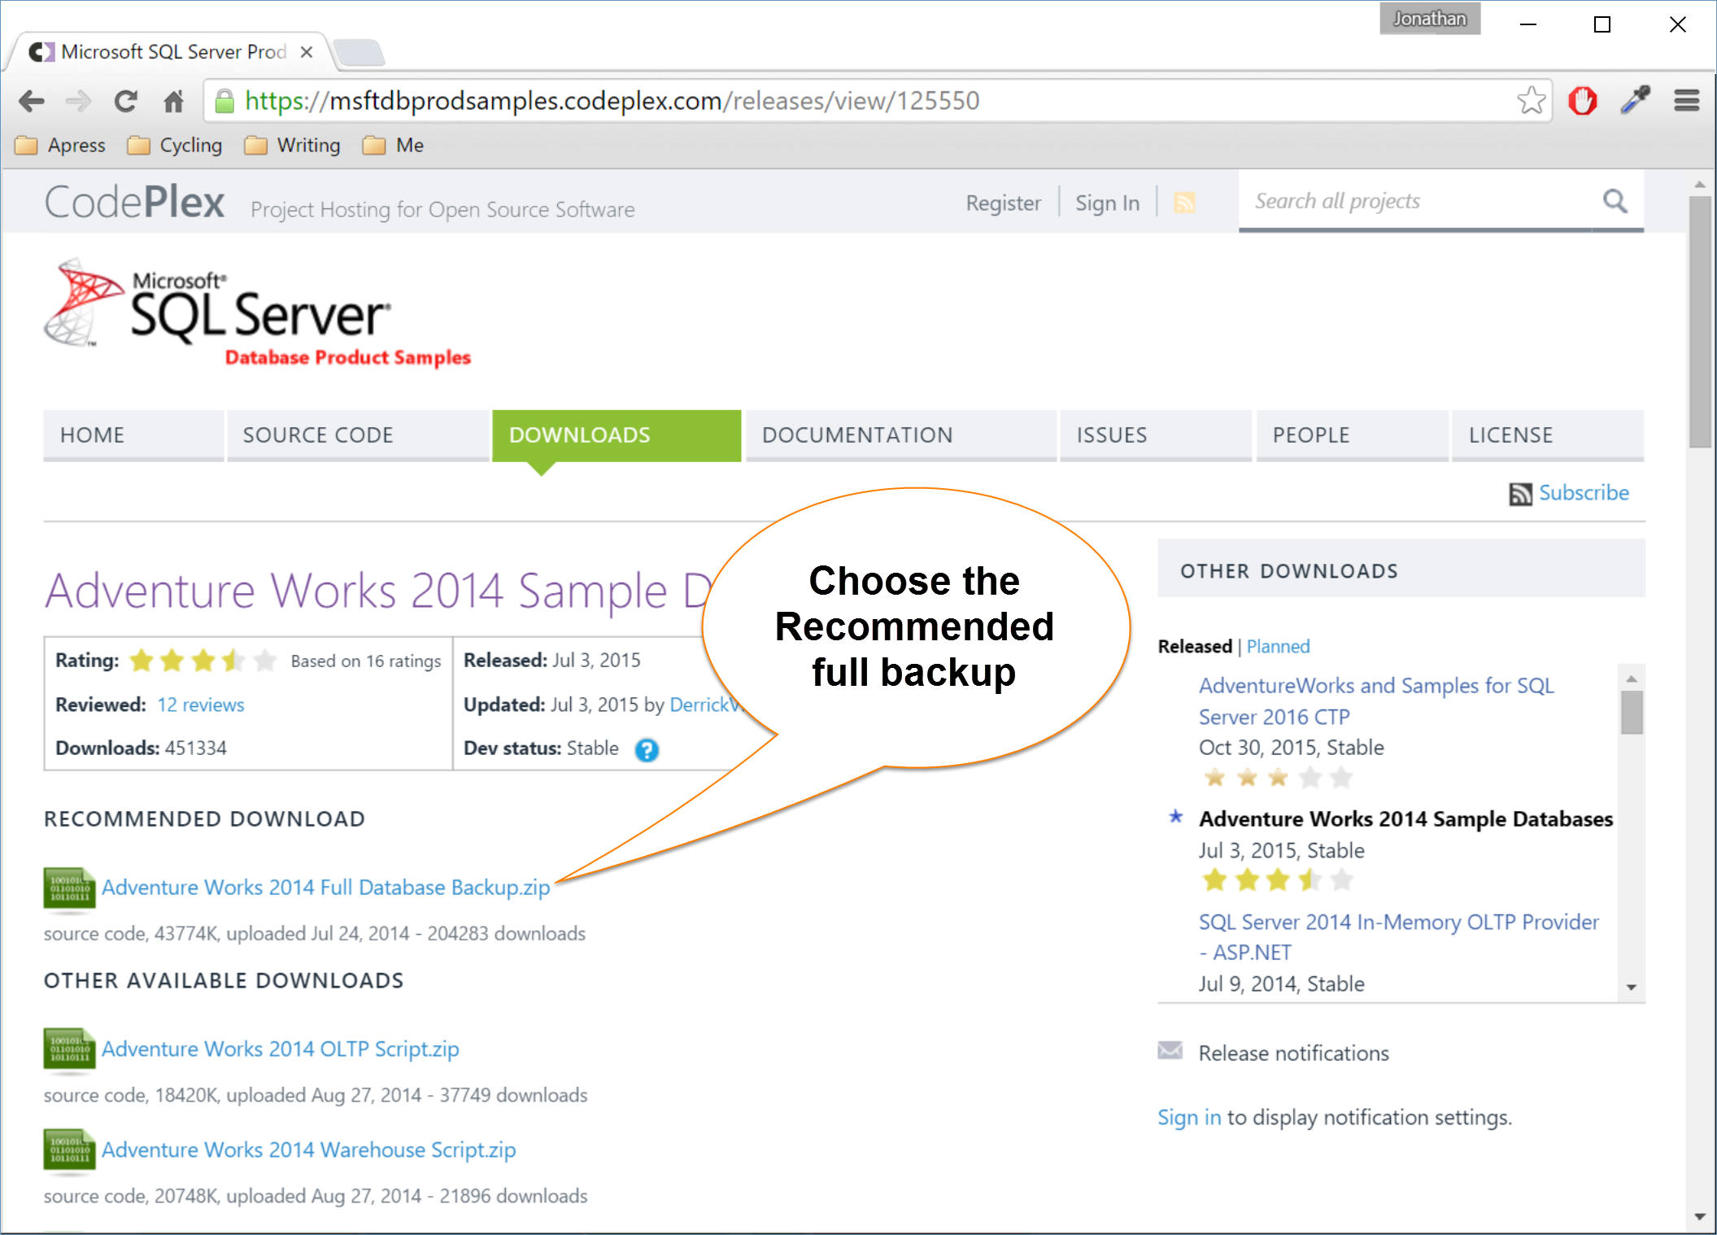Click the Register link

tap(1003, 203)
